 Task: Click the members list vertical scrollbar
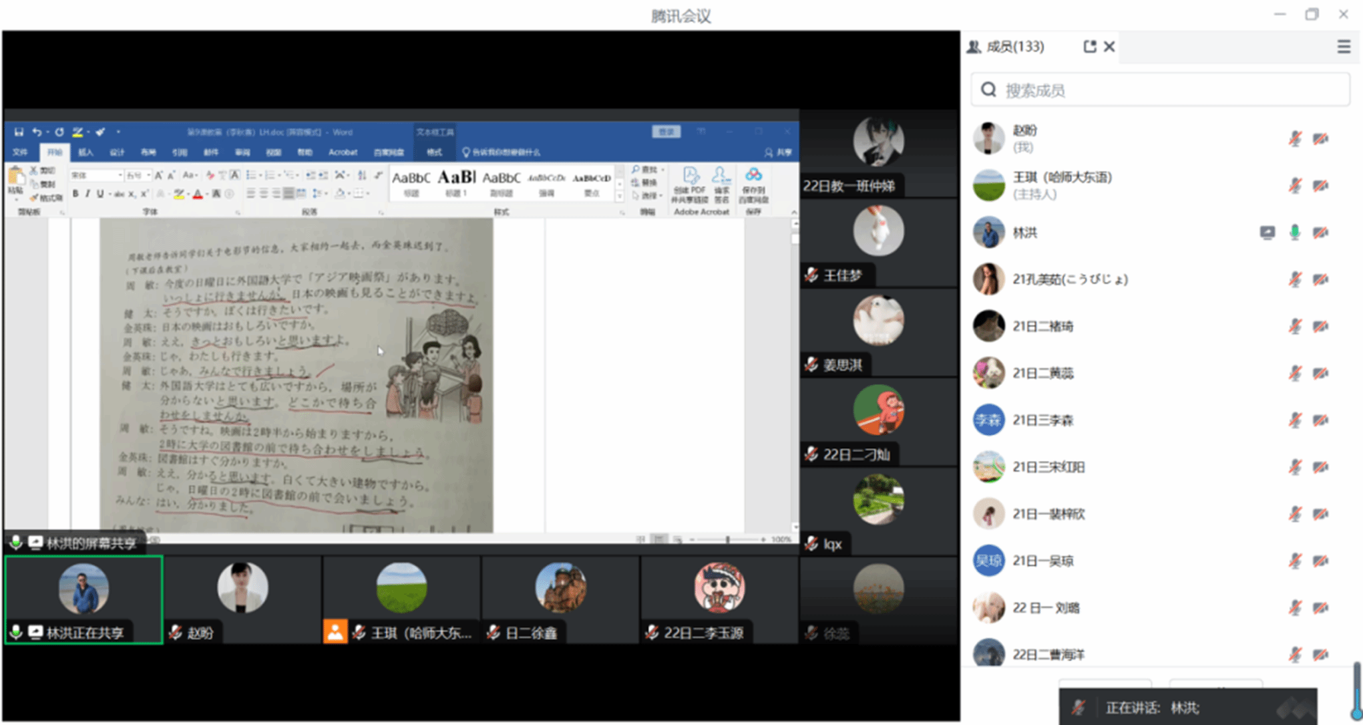point(1356,690)
